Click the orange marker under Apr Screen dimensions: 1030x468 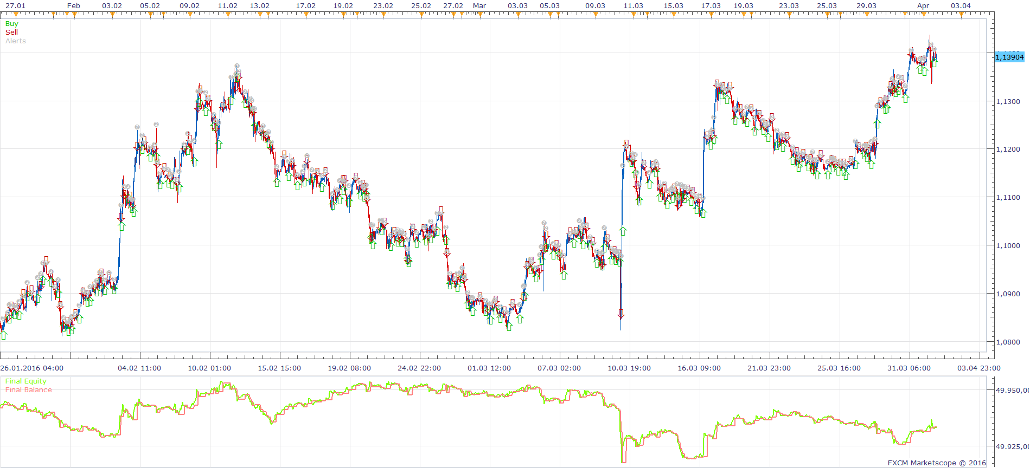[x=923, y=15]
